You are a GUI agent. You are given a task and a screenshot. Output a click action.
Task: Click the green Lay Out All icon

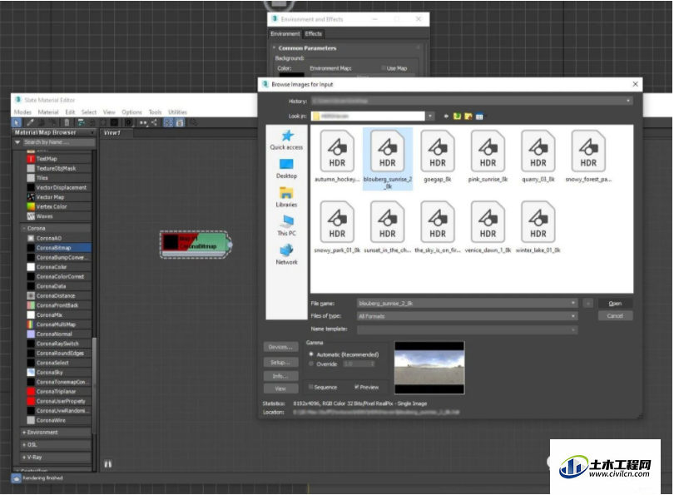[x=81, y=123]
